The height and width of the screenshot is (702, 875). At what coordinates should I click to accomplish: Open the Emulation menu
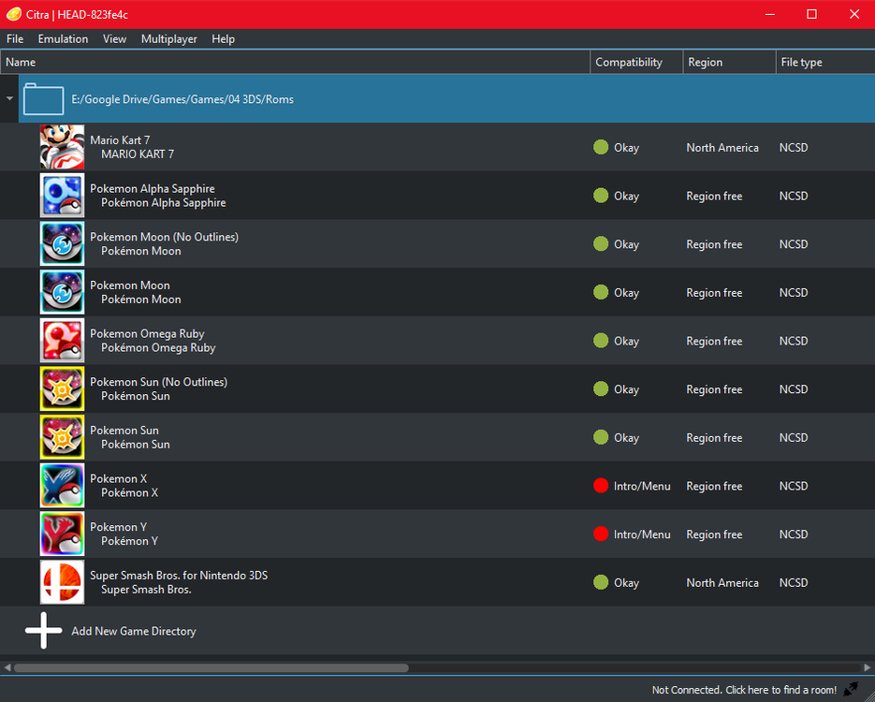point(63,39)
